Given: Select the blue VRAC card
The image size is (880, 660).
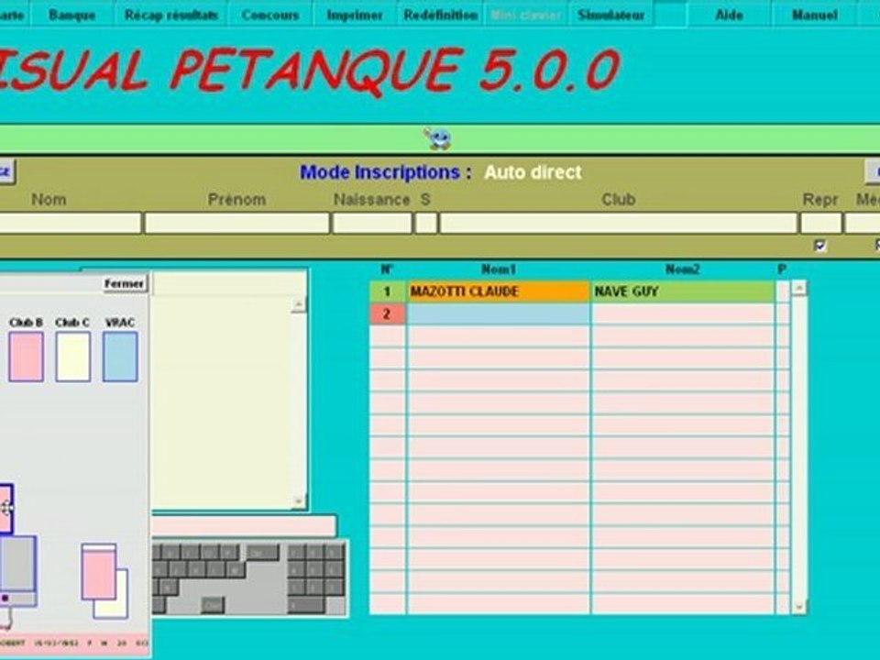Looking at the screenshot, I should click(x=120, y=357).
